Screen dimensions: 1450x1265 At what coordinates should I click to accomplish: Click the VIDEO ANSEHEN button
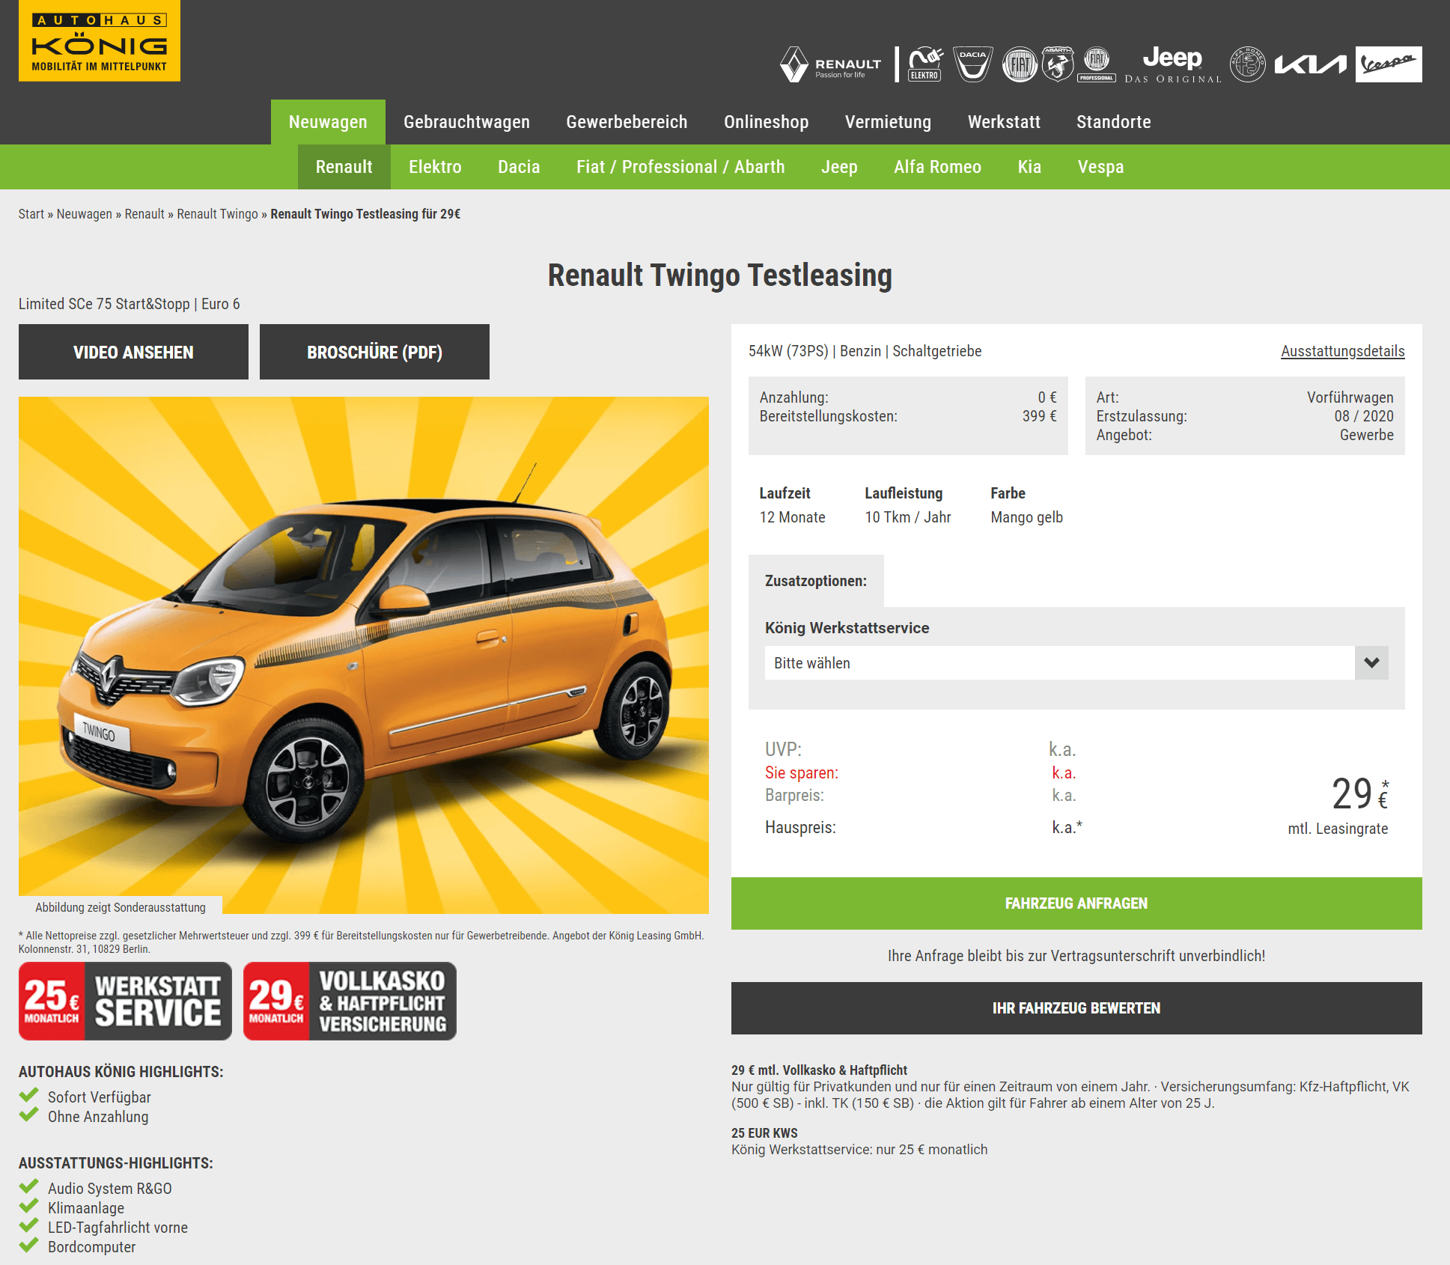click(133, 352)
